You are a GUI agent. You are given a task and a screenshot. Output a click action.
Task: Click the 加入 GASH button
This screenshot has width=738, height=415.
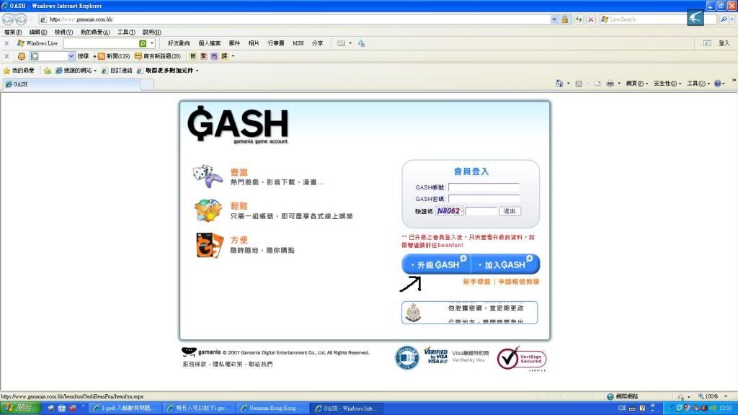click(505, 264)
